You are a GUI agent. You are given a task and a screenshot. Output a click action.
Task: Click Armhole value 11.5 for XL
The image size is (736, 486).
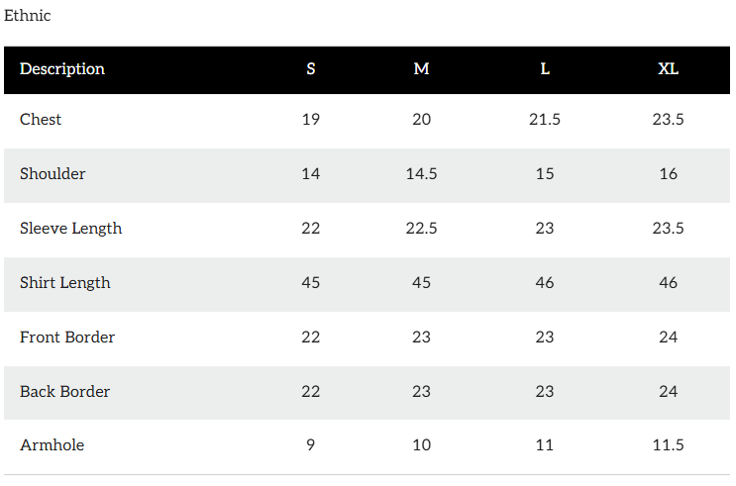click(x=668, y=445)
